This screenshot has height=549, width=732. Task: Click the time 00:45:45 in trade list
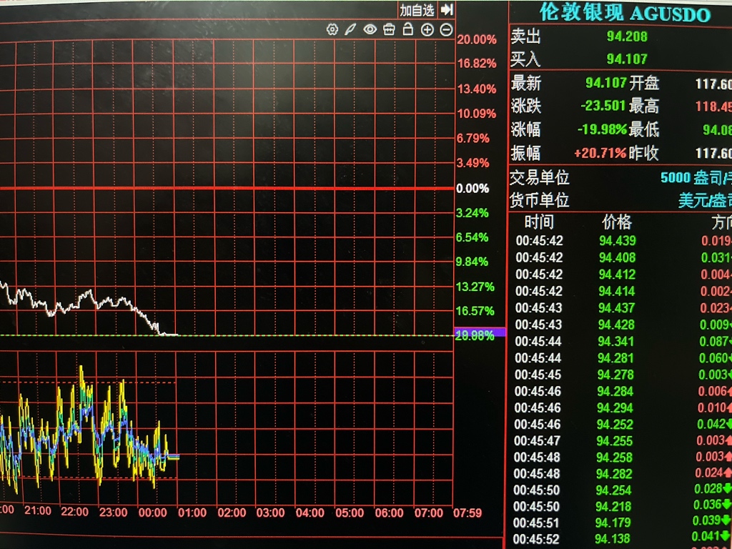click(x=538, y=375)
